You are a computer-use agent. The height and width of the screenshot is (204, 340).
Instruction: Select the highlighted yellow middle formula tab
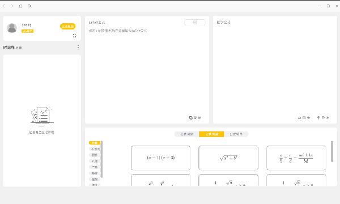[211, 134]
